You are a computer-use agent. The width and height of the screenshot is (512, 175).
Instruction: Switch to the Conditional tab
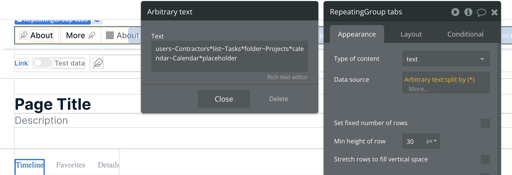[465, 34]
